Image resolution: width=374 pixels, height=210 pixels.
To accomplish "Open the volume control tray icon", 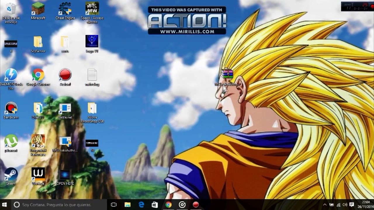I will click(345, 205).
